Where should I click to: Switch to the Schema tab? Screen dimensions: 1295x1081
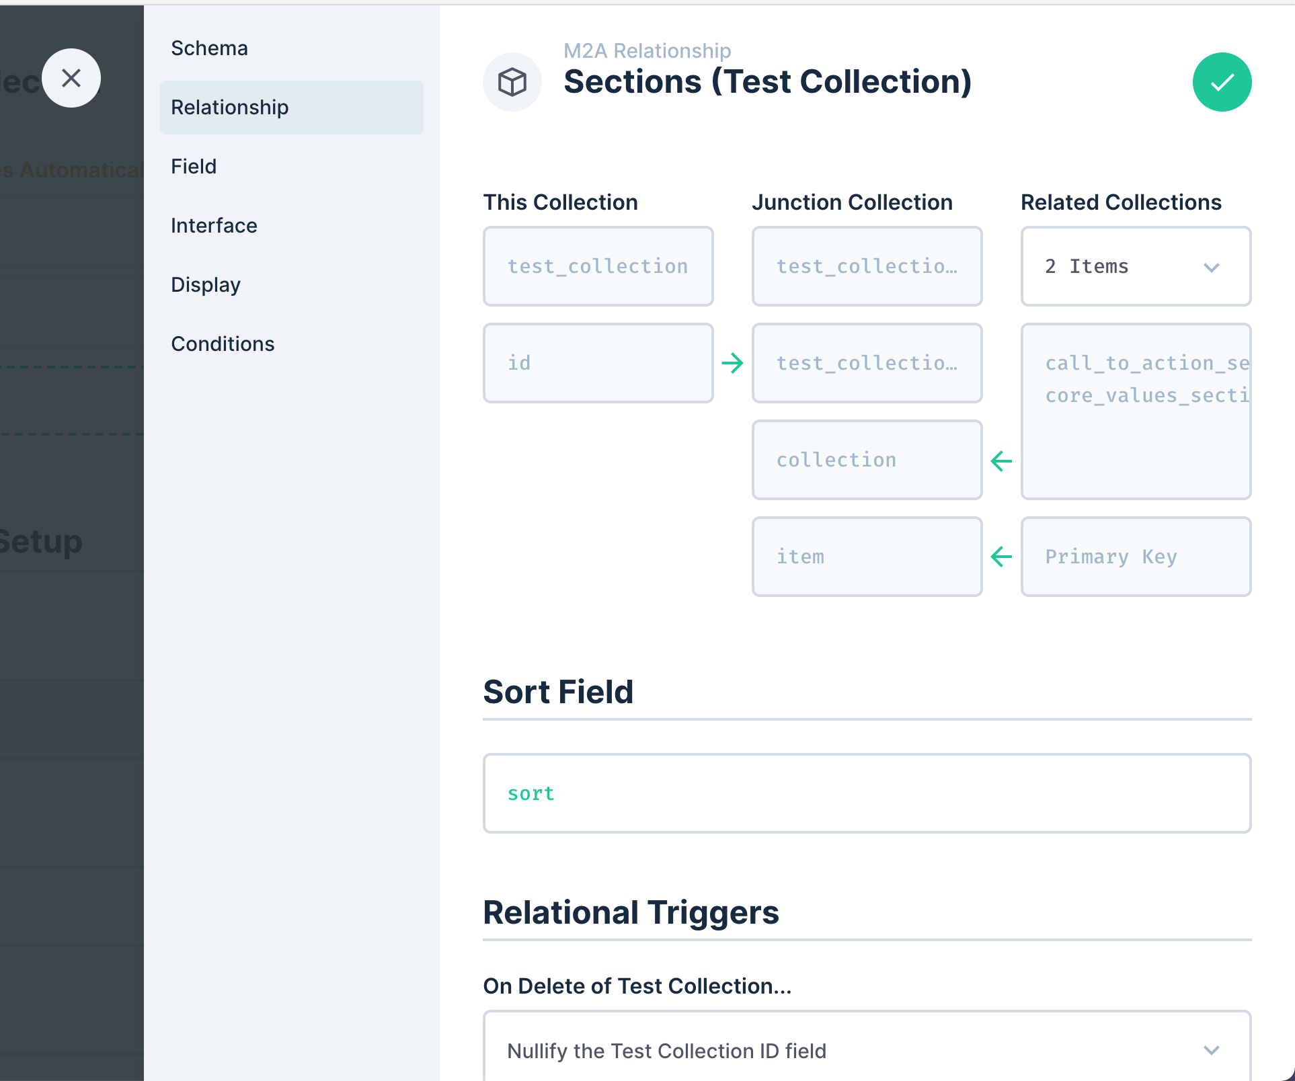coord(209,48)
